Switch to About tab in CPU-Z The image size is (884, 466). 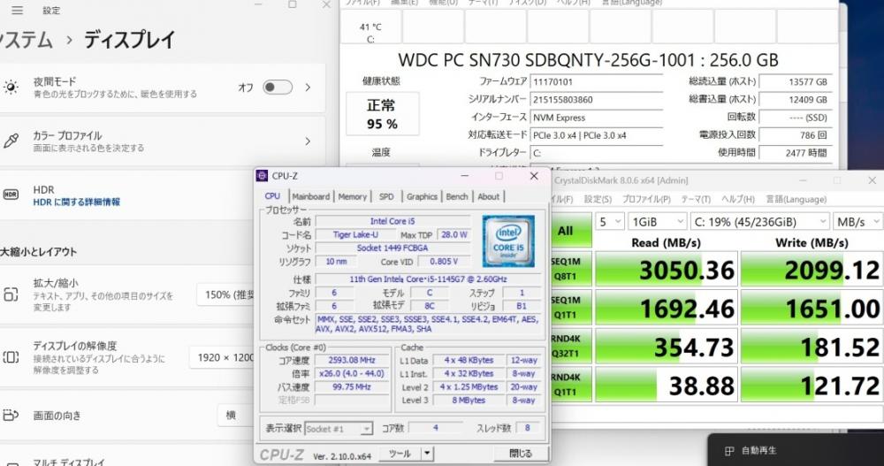(x=488, y=196)
